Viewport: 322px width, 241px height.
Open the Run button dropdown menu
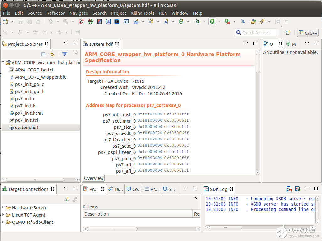[219, 21]
